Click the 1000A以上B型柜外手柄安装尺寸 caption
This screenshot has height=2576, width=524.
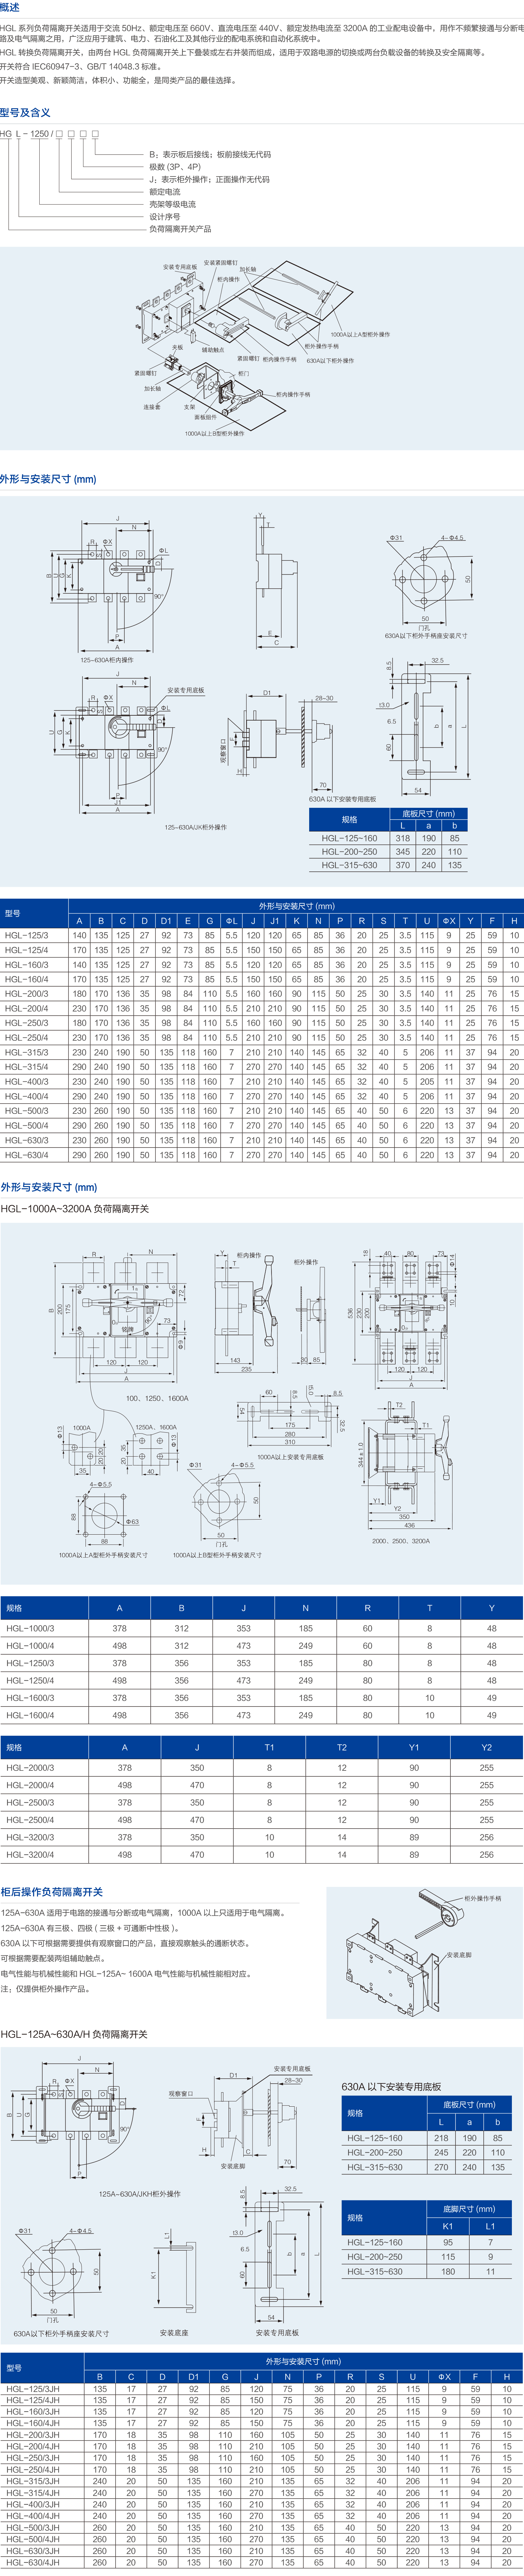tap(217, 1555)
